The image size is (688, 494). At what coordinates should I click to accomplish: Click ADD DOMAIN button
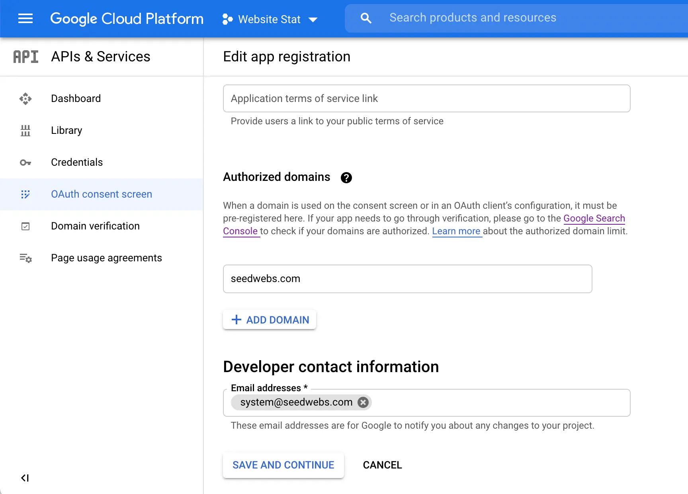pyautogui.click(x=269, y=320)
